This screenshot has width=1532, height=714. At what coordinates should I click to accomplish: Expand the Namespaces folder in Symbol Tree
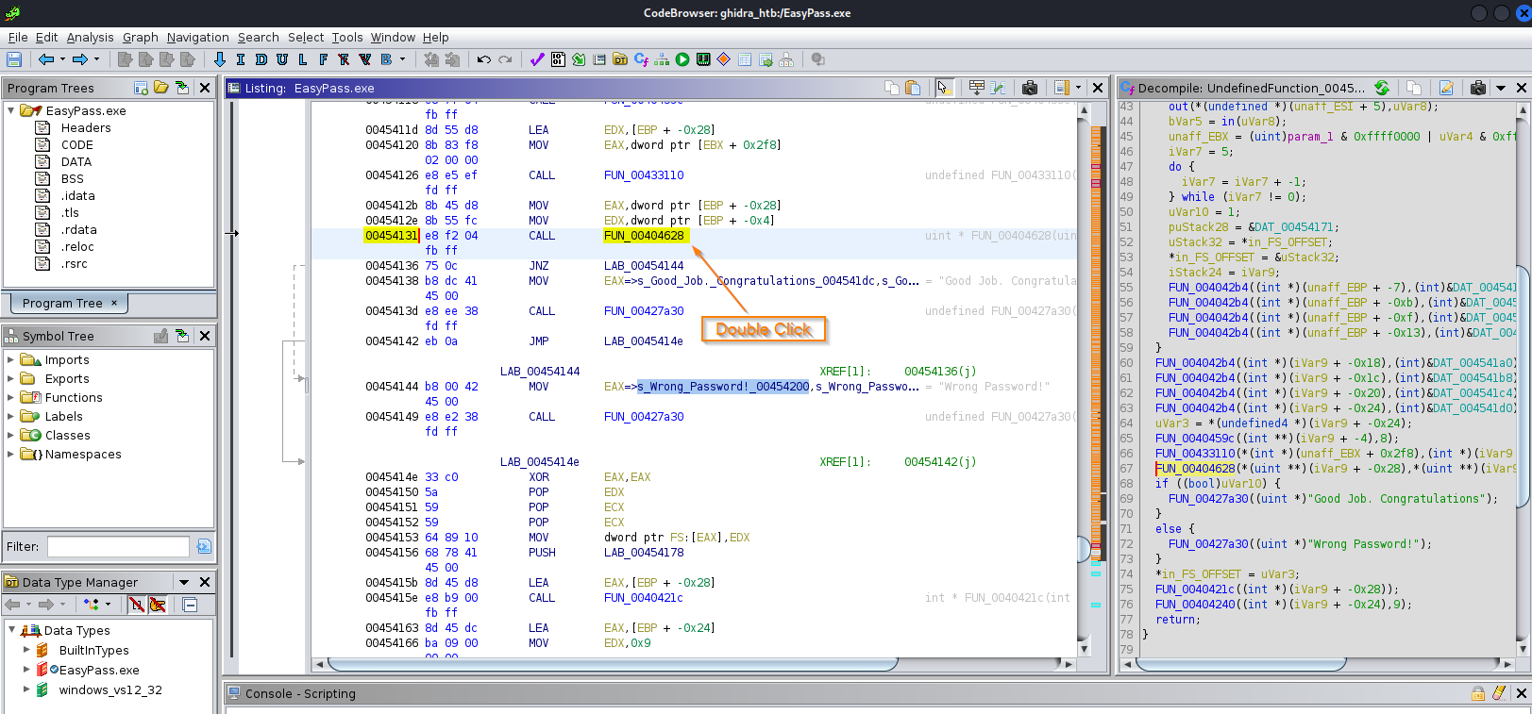(x=11, y=454)
